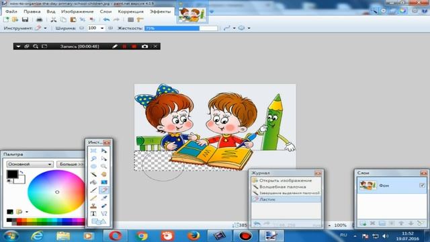Select the Zoom tool in Tools window
This screenshot has height=242, width=430.
pyautogui.click(x=104, y=166)
